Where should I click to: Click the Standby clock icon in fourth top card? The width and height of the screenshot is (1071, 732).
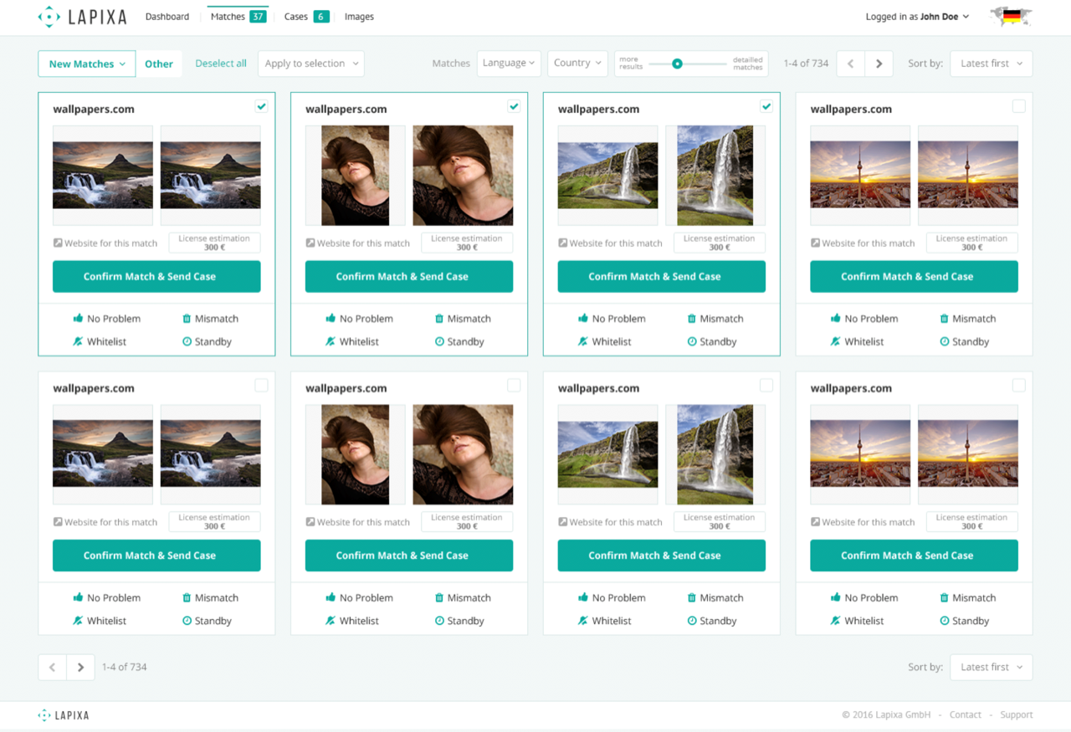[x=944, y=341]
